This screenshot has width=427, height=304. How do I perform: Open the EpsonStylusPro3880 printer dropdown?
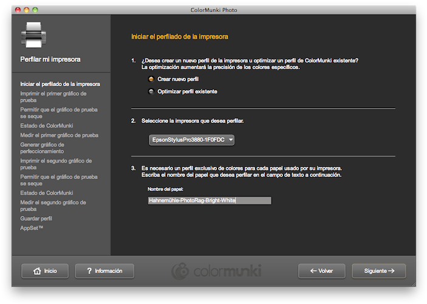[x=191, y=140]
